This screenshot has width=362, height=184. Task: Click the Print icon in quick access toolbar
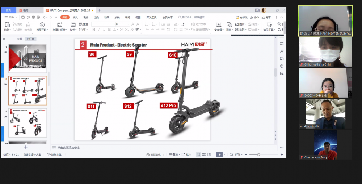tap(33, 17)
